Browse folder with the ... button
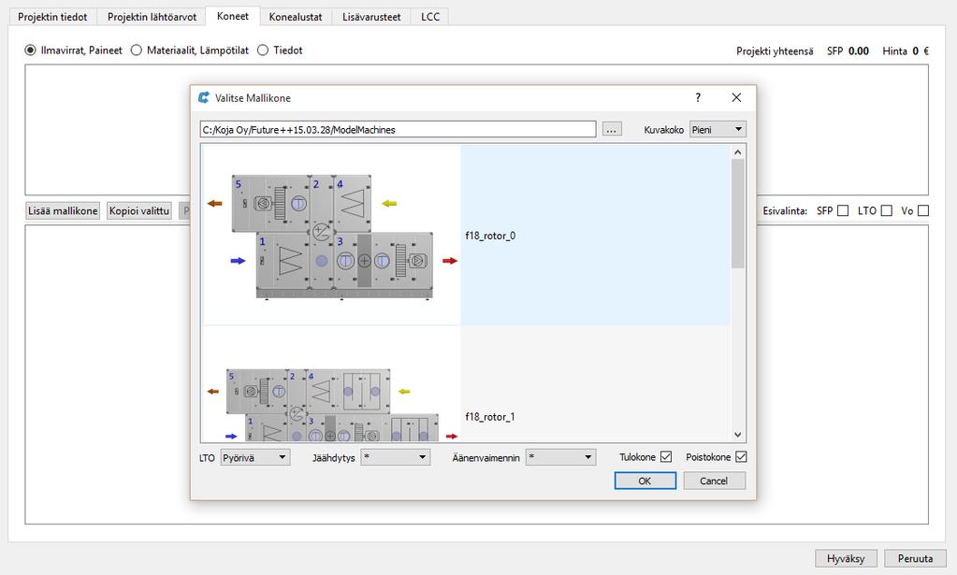This screenshot has width=957, height=575. (612, 129)
